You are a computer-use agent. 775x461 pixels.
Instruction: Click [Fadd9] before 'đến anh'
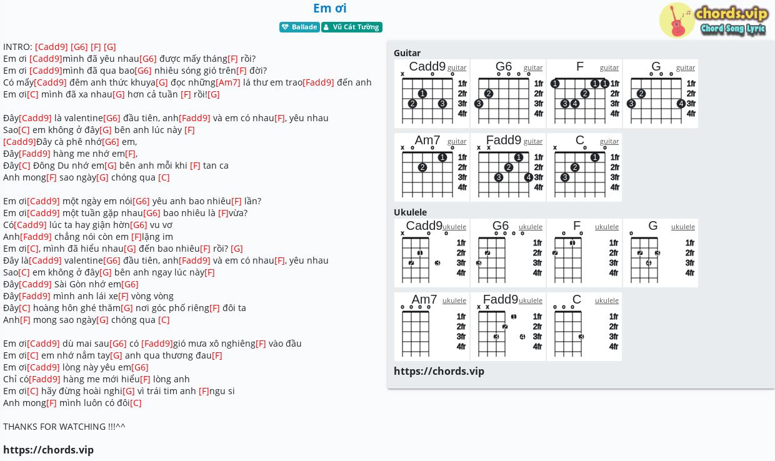[318, 82]
